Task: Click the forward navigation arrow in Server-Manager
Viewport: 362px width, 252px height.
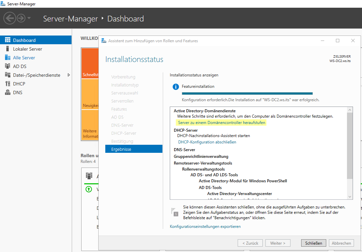Action: (21, 18)
